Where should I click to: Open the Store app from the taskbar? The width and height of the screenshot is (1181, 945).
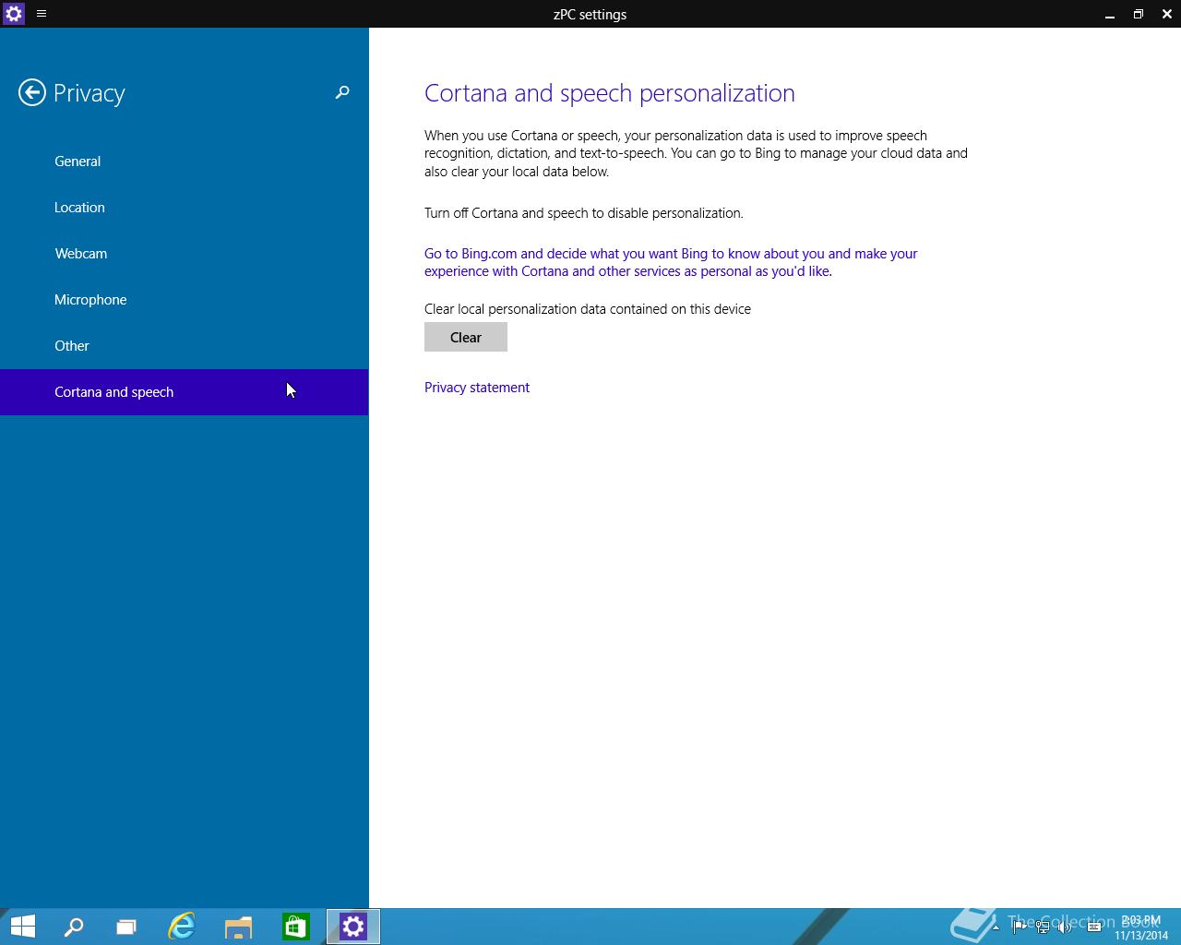click(x=296, y=927)
